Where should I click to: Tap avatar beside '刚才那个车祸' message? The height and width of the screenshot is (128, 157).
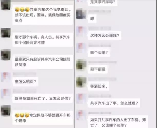[6, 33]
